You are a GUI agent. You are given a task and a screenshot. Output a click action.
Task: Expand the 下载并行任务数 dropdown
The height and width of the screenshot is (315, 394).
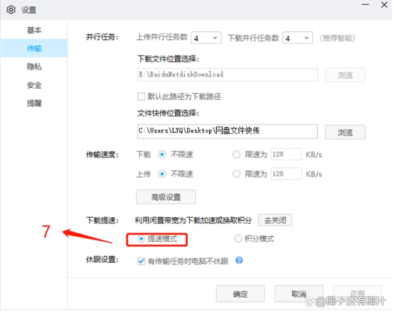pos(297,38)
